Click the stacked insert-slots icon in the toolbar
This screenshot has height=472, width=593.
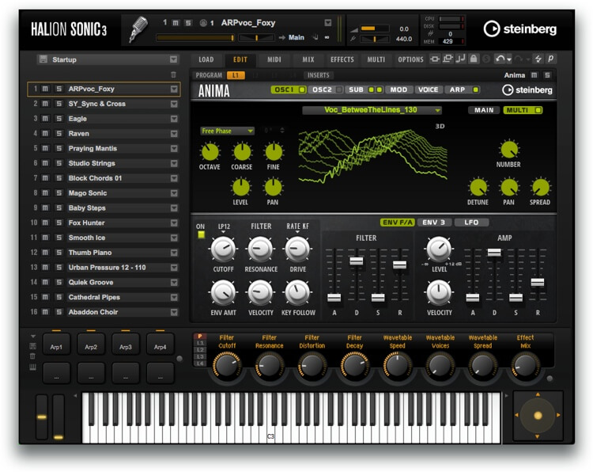[x=448, y=59]
